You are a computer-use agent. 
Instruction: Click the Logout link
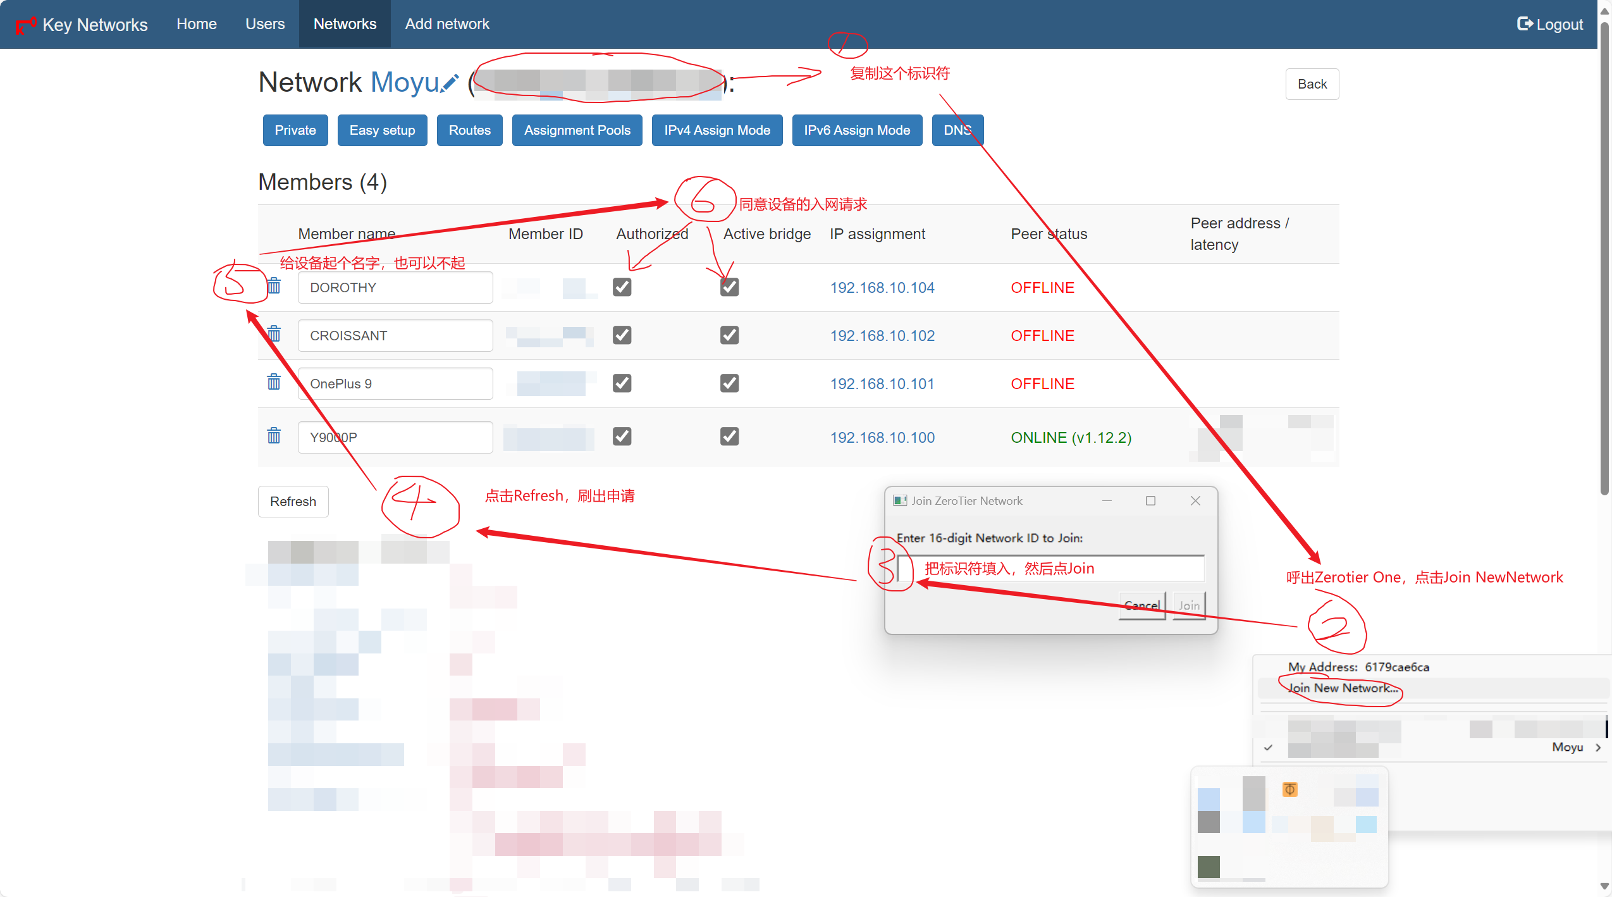[x=1550, y=24]
